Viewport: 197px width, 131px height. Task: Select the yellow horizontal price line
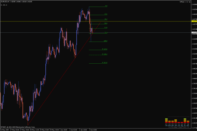[96, 21]
